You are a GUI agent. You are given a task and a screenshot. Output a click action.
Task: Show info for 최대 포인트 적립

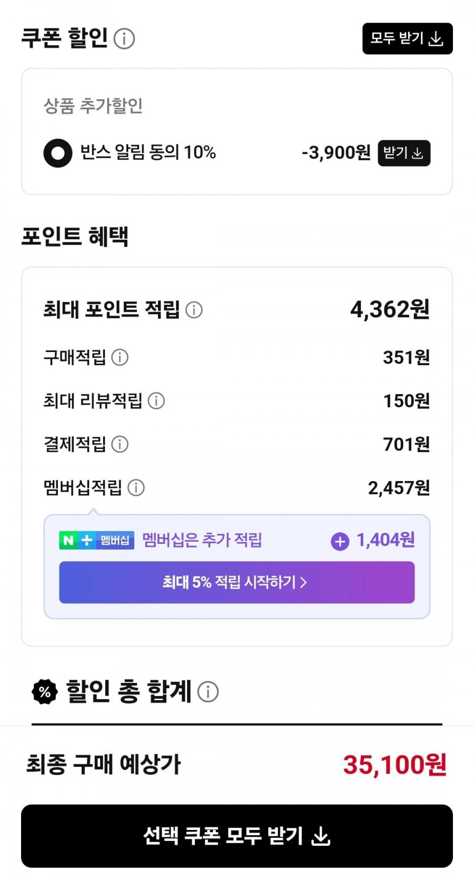coord(194,310)
